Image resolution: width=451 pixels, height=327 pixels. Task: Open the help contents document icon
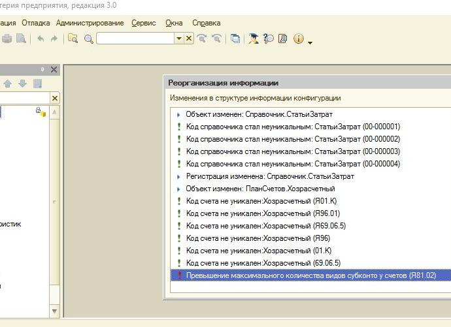[x=283, y=39]
